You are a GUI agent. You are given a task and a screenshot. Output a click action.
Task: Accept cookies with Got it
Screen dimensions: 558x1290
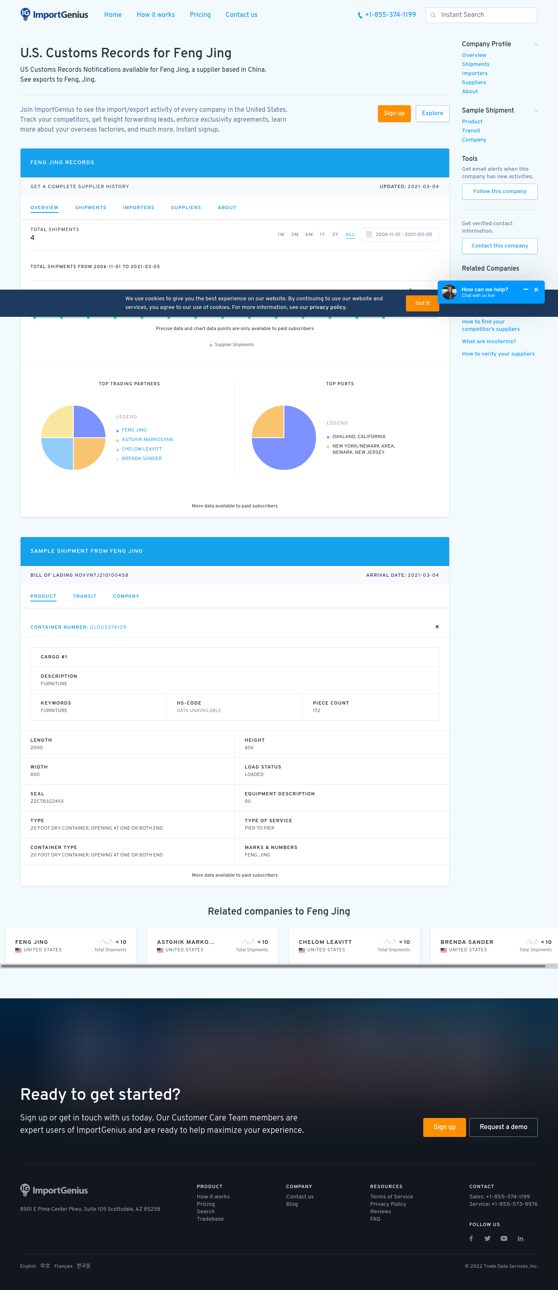point(422,303)
